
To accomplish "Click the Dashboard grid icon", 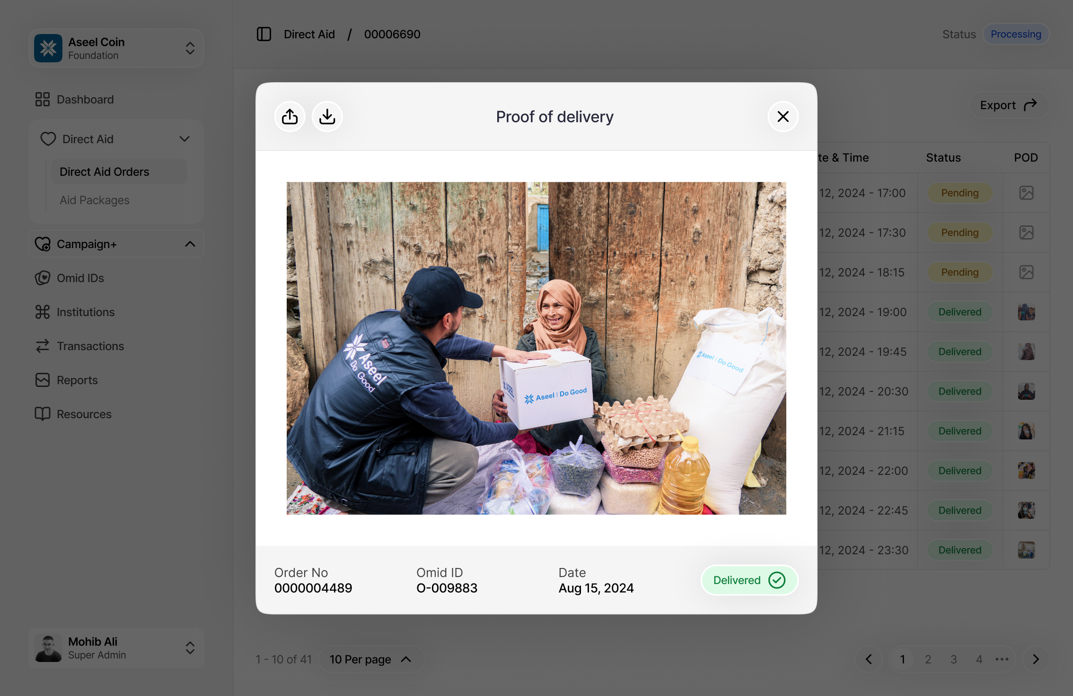I will 43,99.
